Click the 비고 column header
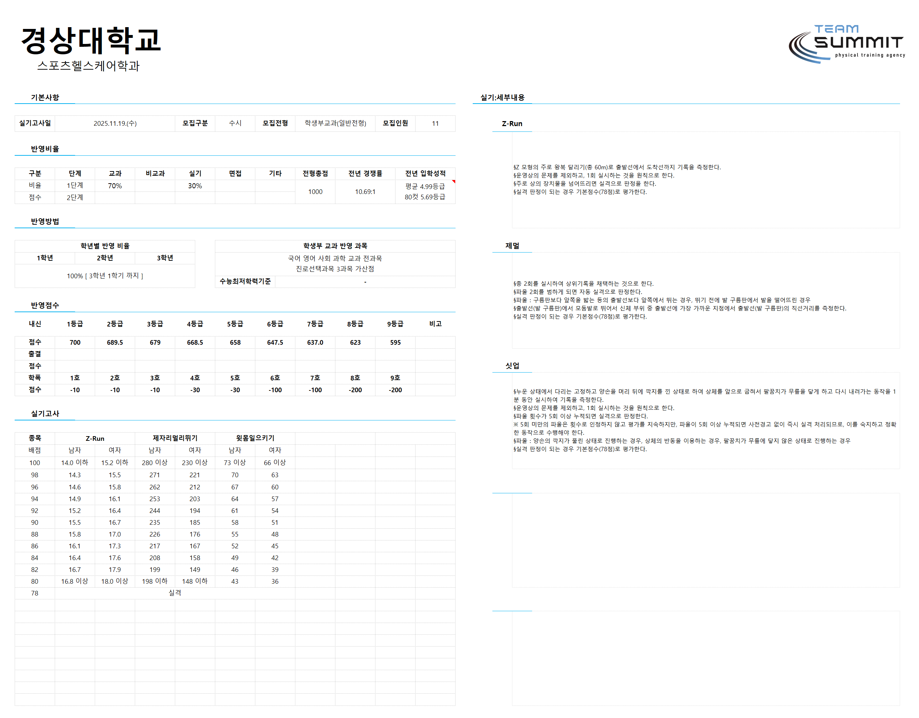 [436, 324]
